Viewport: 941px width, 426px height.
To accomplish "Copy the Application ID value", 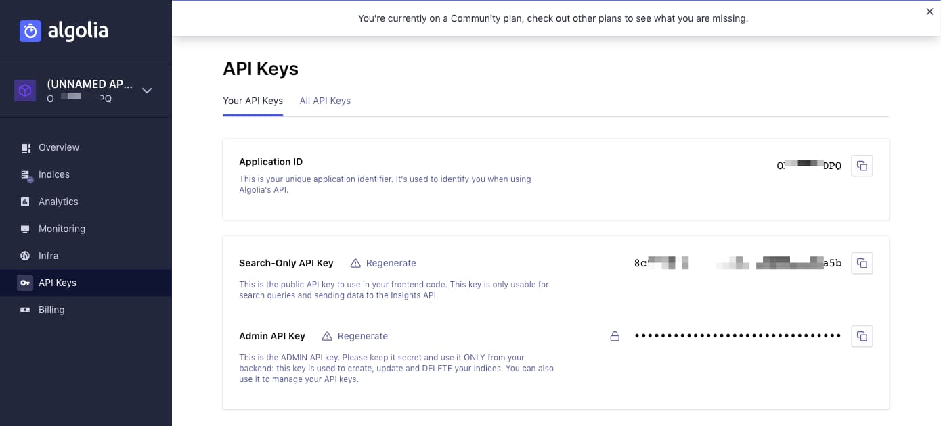I will point(861,165).
